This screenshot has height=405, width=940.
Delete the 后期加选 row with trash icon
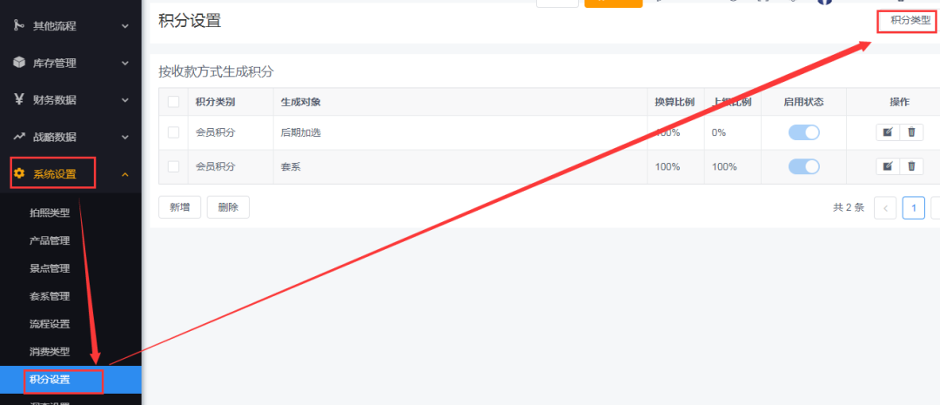911,132
